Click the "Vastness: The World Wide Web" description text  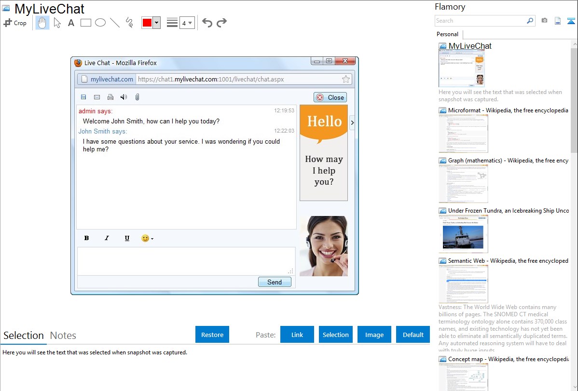(x=503, y=328)
